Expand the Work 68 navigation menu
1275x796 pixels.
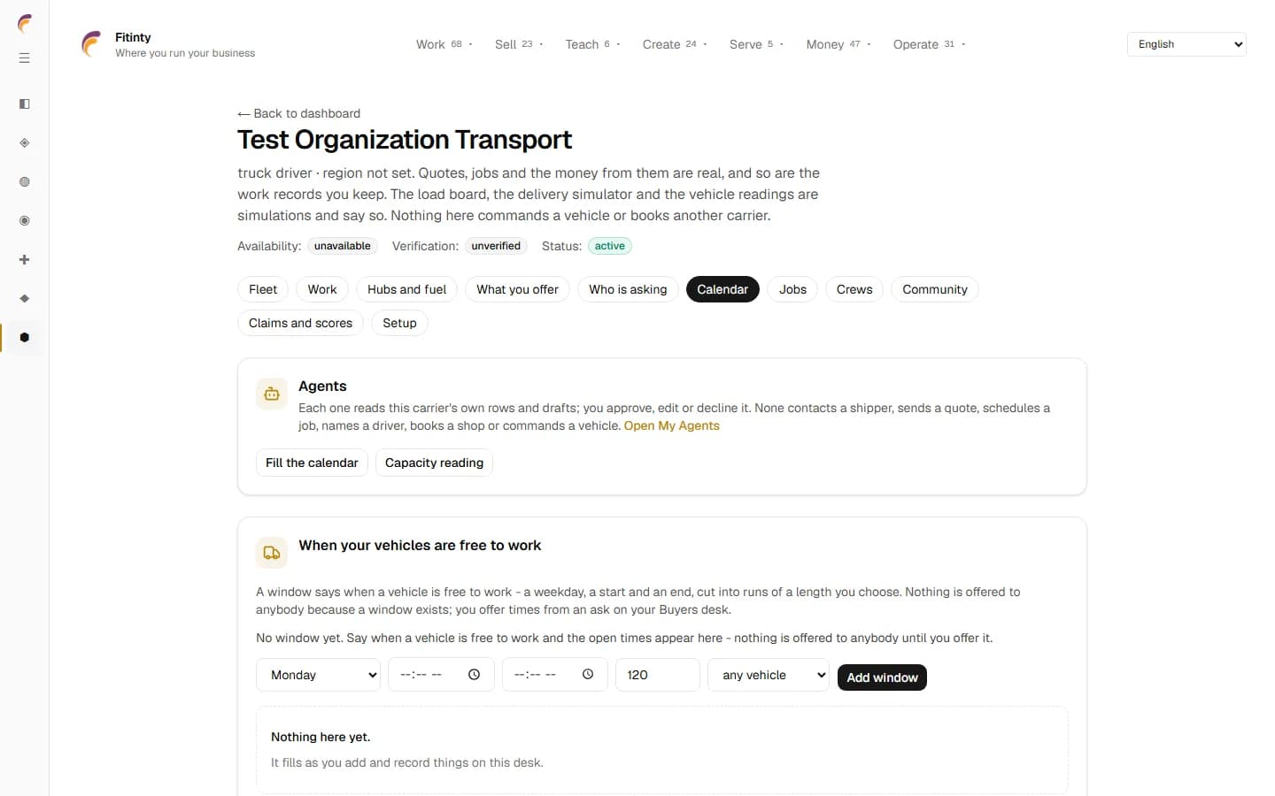pos(444,44)
